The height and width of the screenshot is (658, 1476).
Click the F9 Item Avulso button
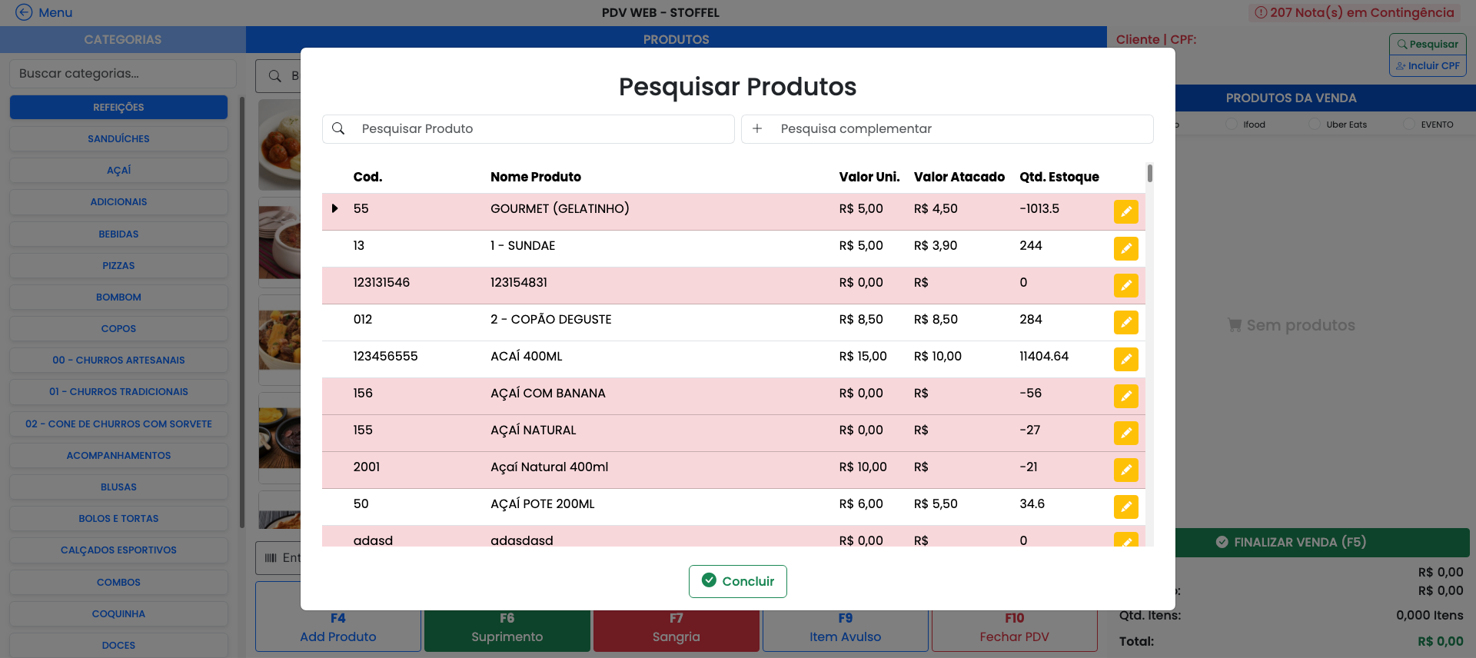[x=846, y=627]
